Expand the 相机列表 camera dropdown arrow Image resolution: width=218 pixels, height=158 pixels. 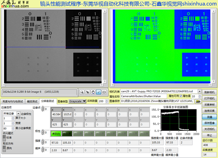(x=200, y=91)
